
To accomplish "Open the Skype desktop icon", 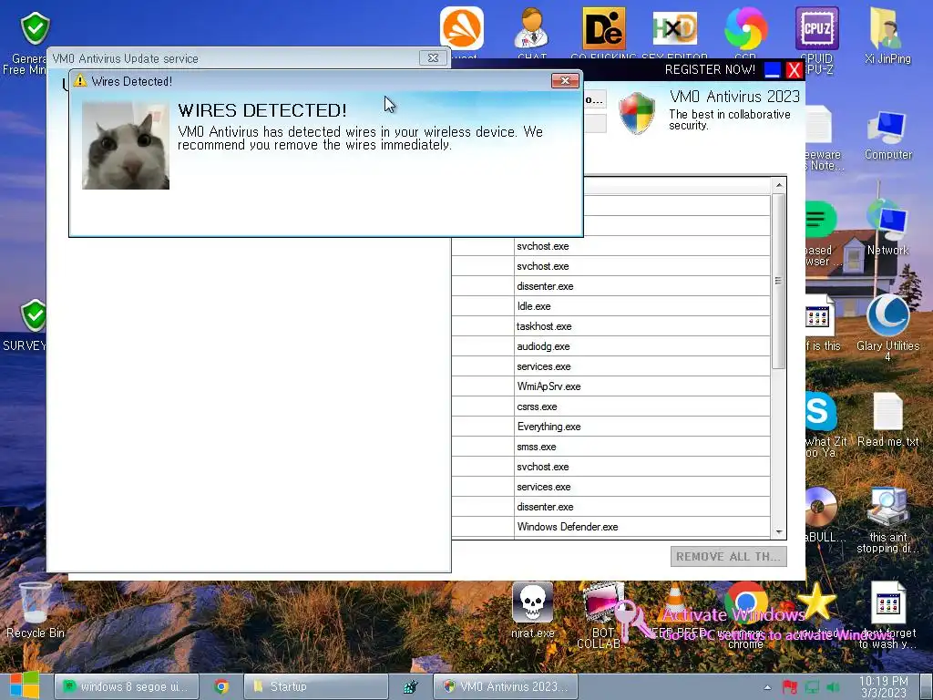I will 821,412.
